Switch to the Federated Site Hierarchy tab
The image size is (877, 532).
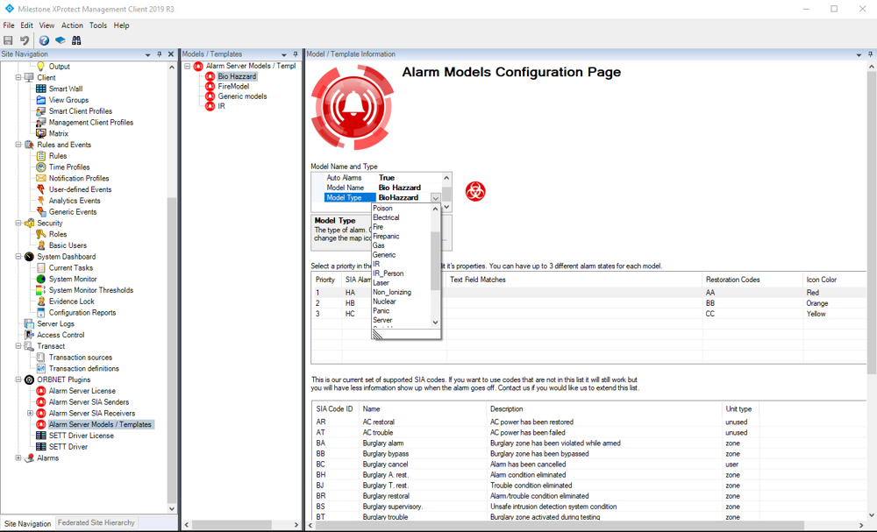click(x=96, y=523)
